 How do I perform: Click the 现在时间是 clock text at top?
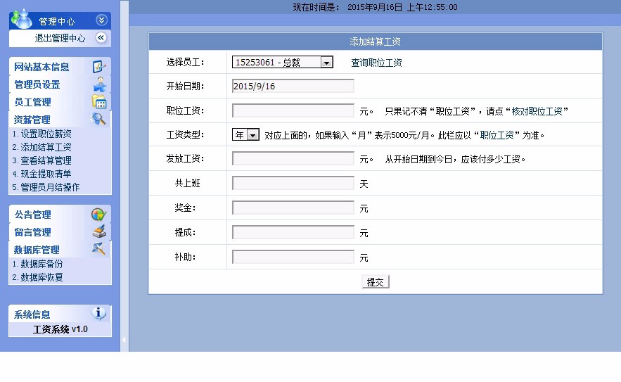(x=375, y=7)
